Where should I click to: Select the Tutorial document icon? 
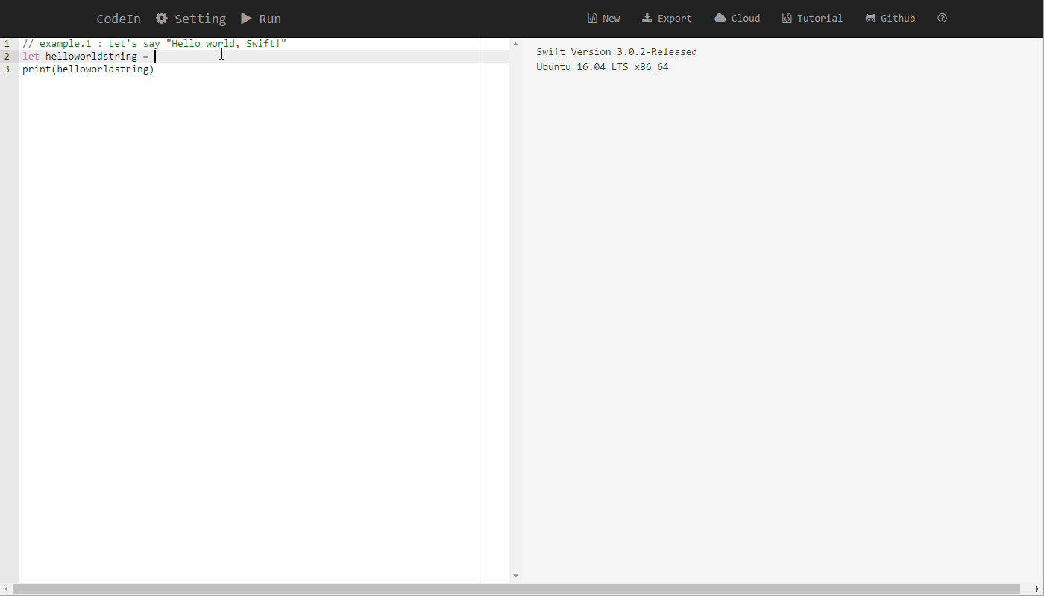(x=787, y=18)
